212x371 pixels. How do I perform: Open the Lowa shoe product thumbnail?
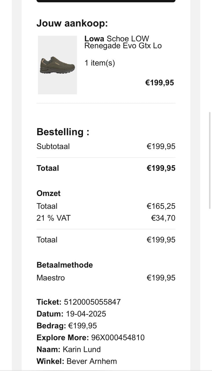pos(57,65)
